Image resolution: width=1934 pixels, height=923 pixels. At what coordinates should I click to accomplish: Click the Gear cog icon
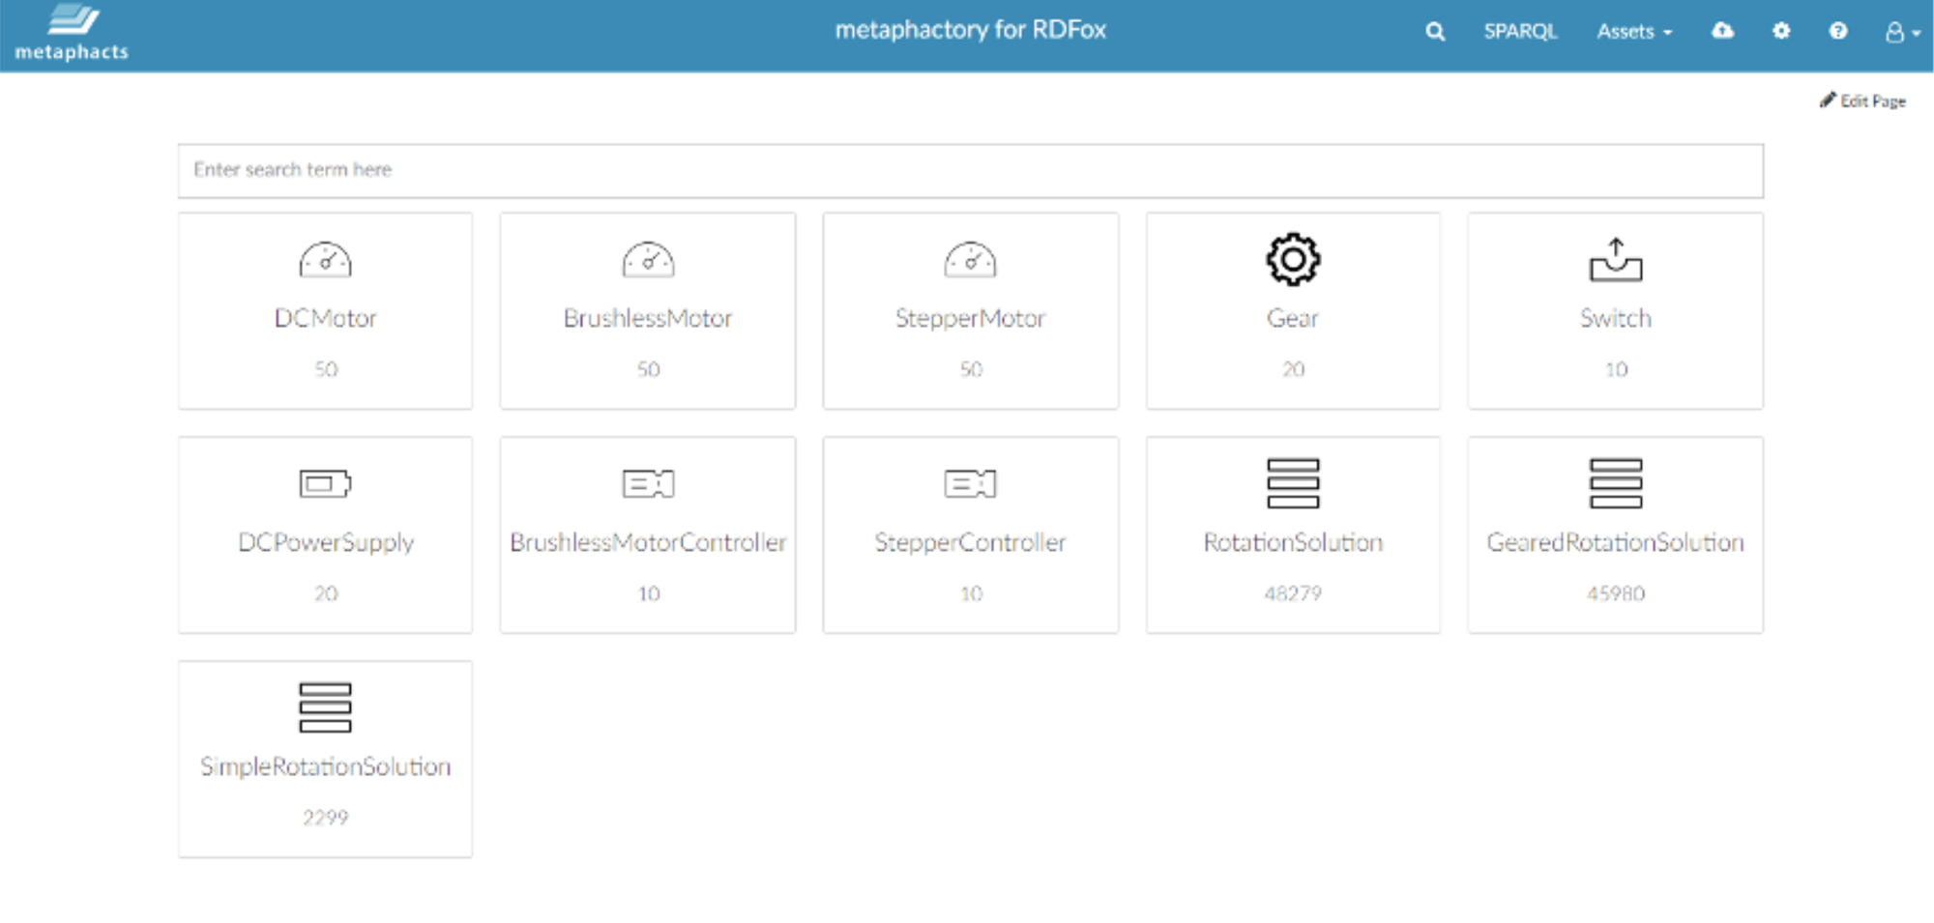click(x=1293, y=259)
